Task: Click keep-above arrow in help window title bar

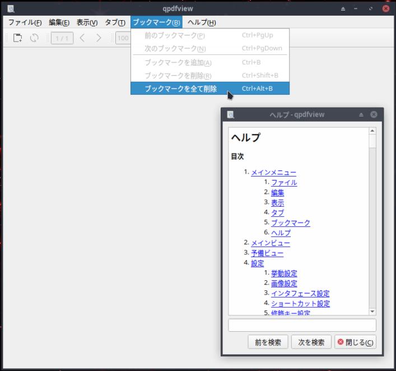Action: pos(361,115)
